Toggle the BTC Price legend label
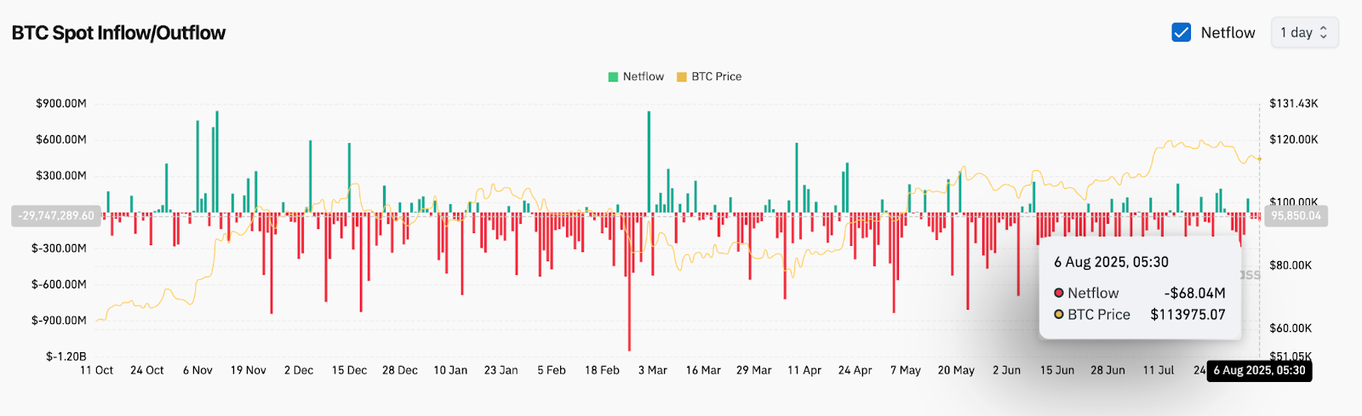Viewport: 1362px width, 416px height. point(716,77)
